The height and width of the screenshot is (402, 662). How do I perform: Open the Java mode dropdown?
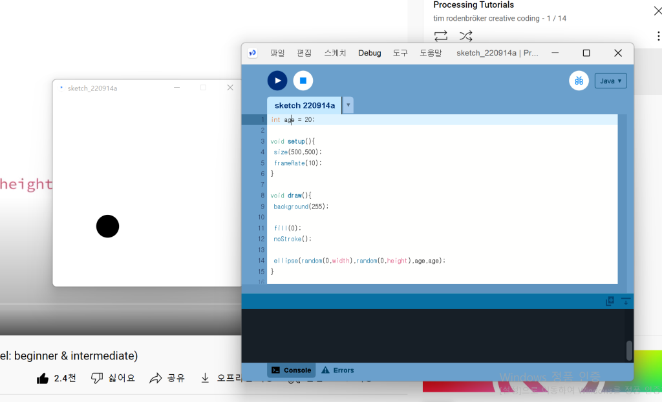610,81
